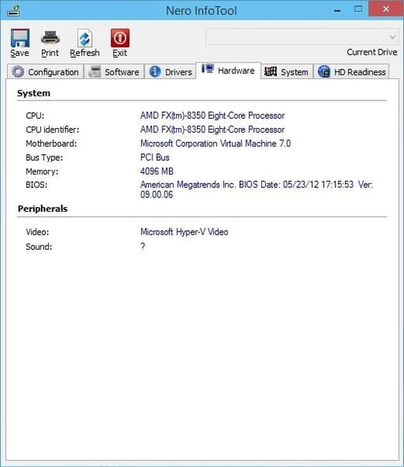Click the CPU value AMD FX-8350 processor

(x=212, y=115)
